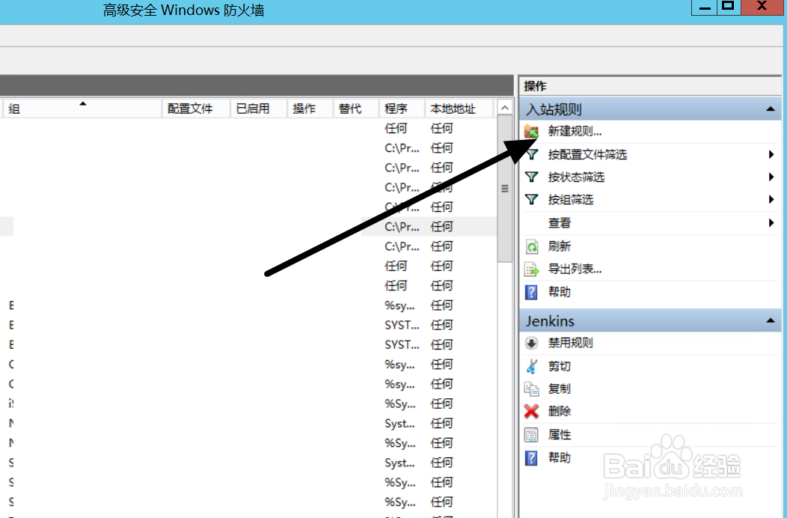Click the 新建规则 firewall icon
Image resolution: width=787 pixels, height=518 pixels.
pos(531,131)
